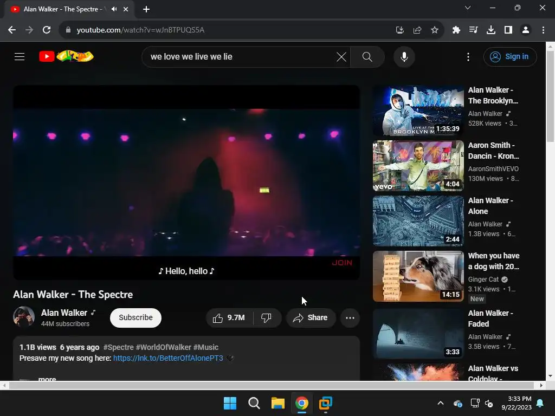Open the BetterOffAlonePT3 presave link
Screen dimensions: 555x416
coord(168,358)
